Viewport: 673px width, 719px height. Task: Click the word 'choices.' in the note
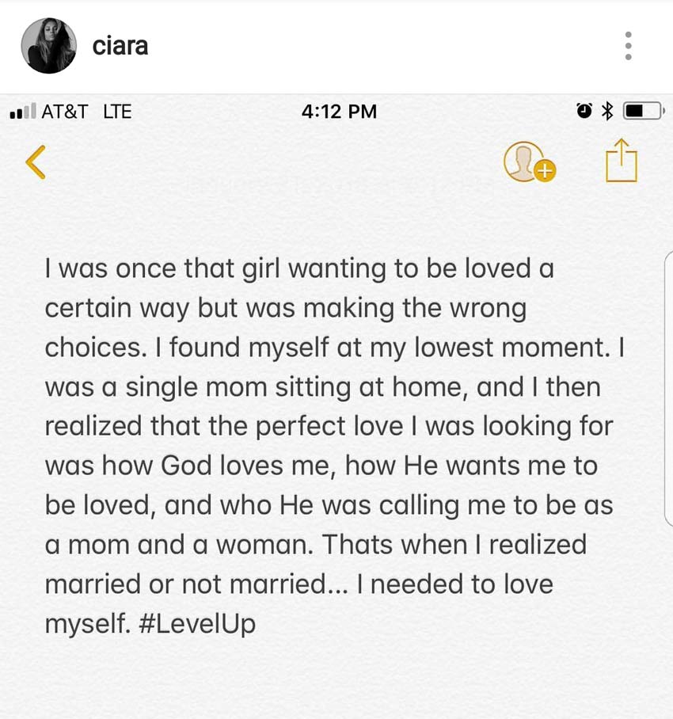pyautogui.click(x=96, y=347)
